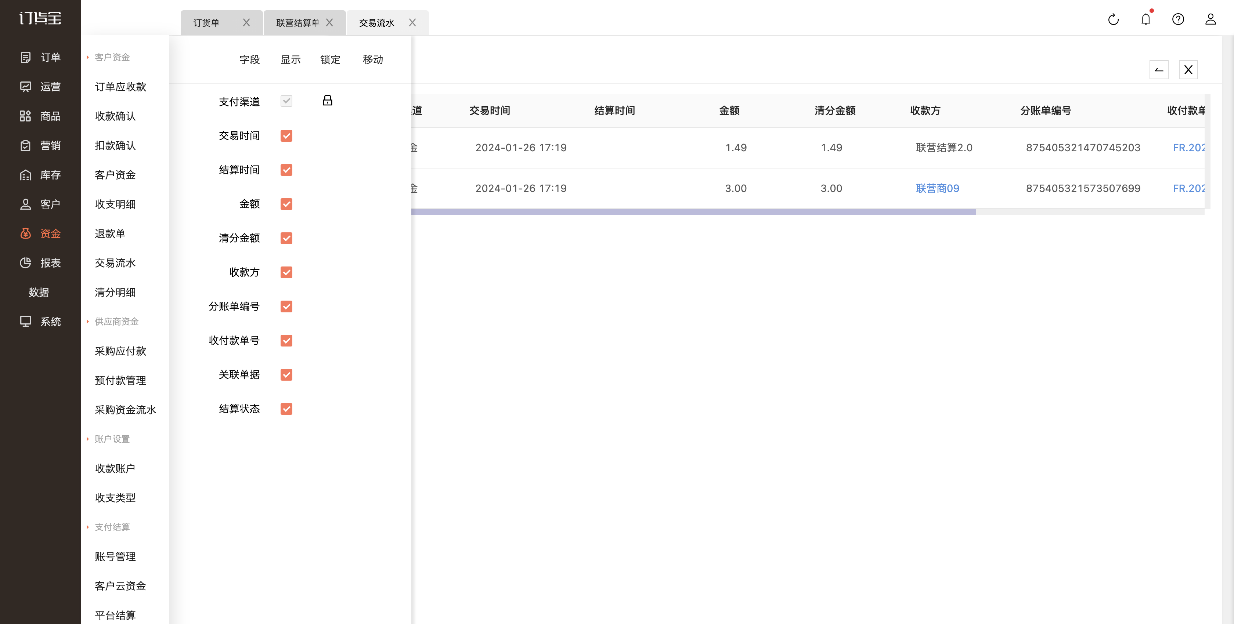
Task: Open the notifications bell
Action: pyautogui.click(x=1146, y=19)
